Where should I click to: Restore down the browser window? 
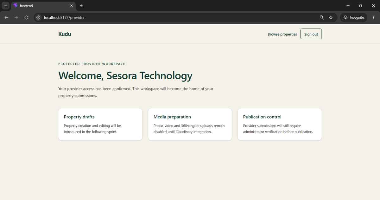(x=361, y=6)
